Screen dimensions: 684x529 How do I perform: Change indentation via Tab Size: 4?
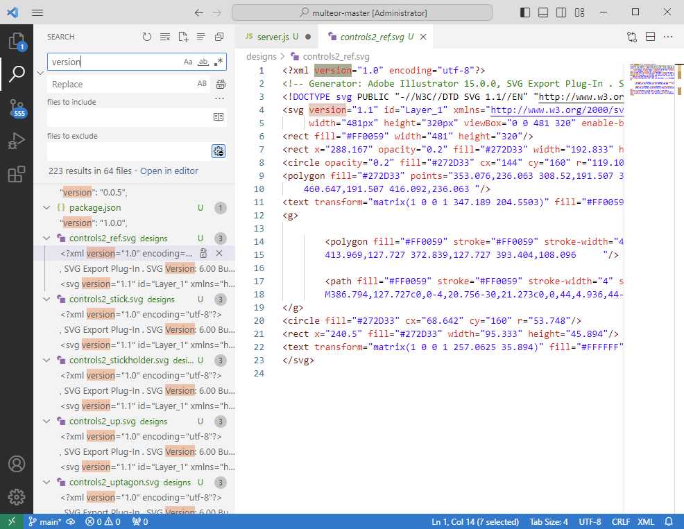pyautogui.click(x=549, y=521)
